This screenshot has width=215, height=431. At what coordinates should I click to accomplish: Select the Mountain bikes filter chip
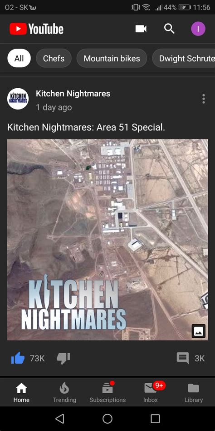click(112, 58)
